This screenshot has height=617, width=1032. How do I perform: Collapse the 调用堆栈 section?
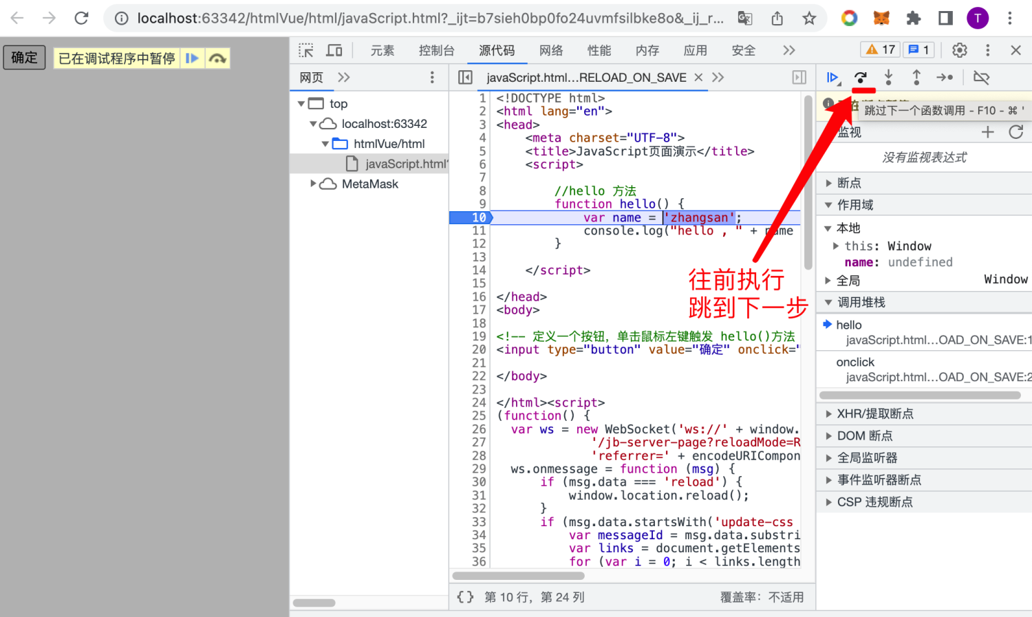click(829, 303)
